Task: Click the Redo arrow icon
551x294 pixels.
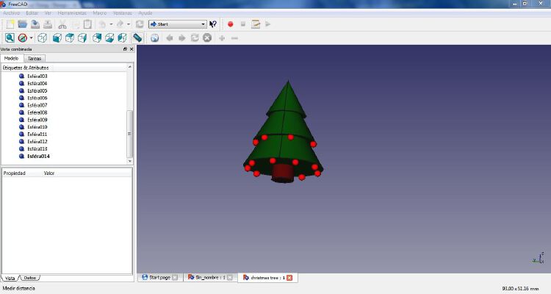Action: click(x=120, y=24)
